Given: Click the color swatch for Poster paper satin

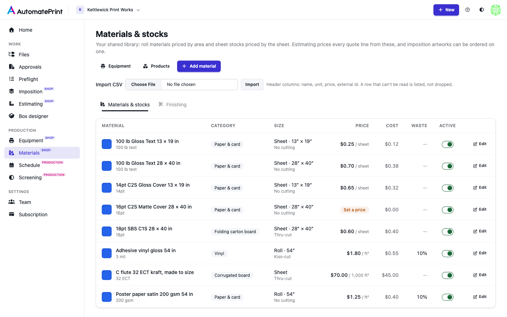Looking at the screenshot, I should point(107,297).
